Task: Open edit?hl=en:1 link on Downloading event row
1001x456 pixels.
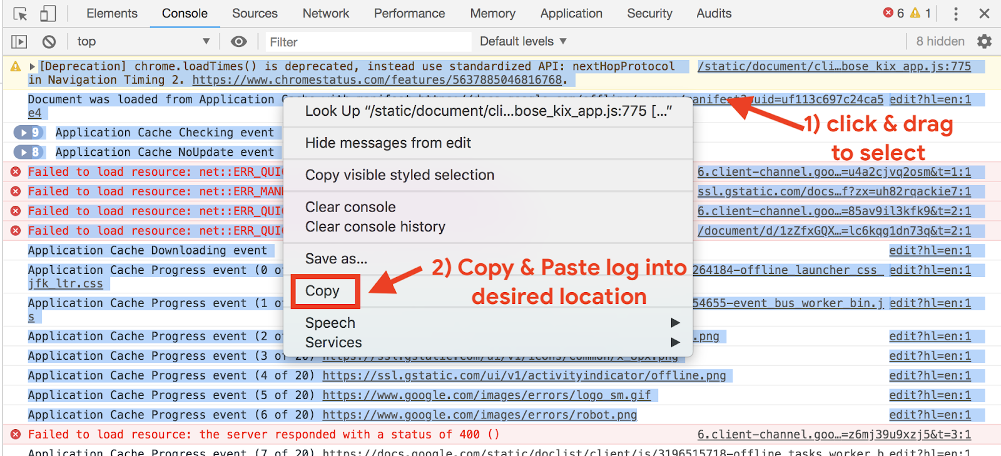Action: click(x=930, y=251)
